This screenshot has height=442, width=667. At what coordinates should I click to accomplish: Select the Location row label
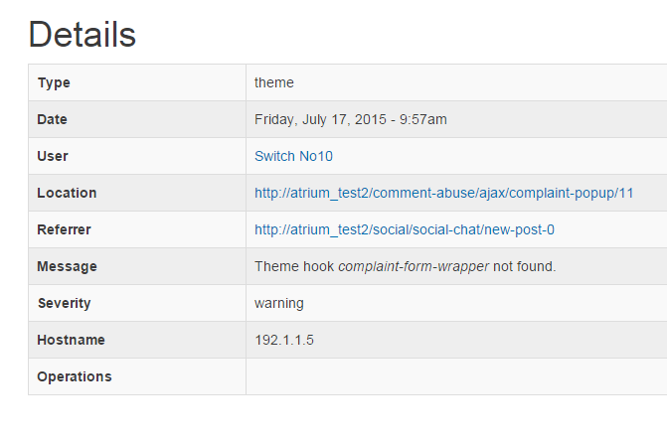pyautogui.click(x=67, y=193)
